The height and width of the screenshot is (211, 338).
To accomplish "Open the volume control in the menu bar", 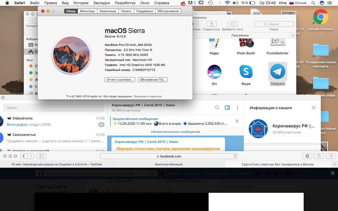I will [235, 3].
